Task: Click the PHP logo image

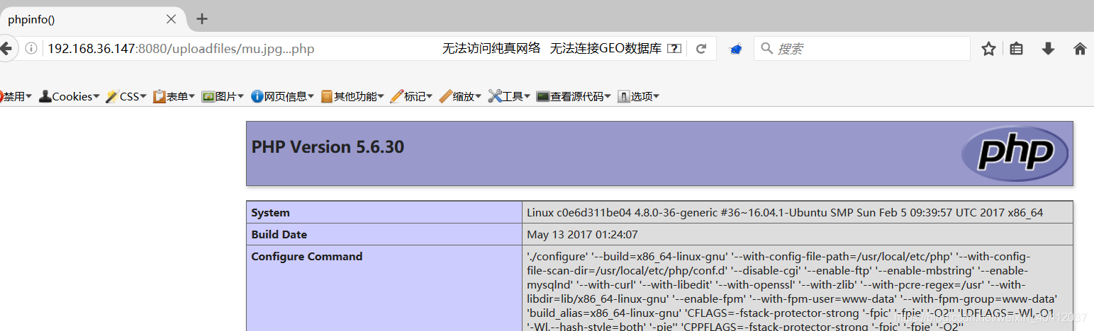Action: pyautogui.click(x=1014, y=153)
